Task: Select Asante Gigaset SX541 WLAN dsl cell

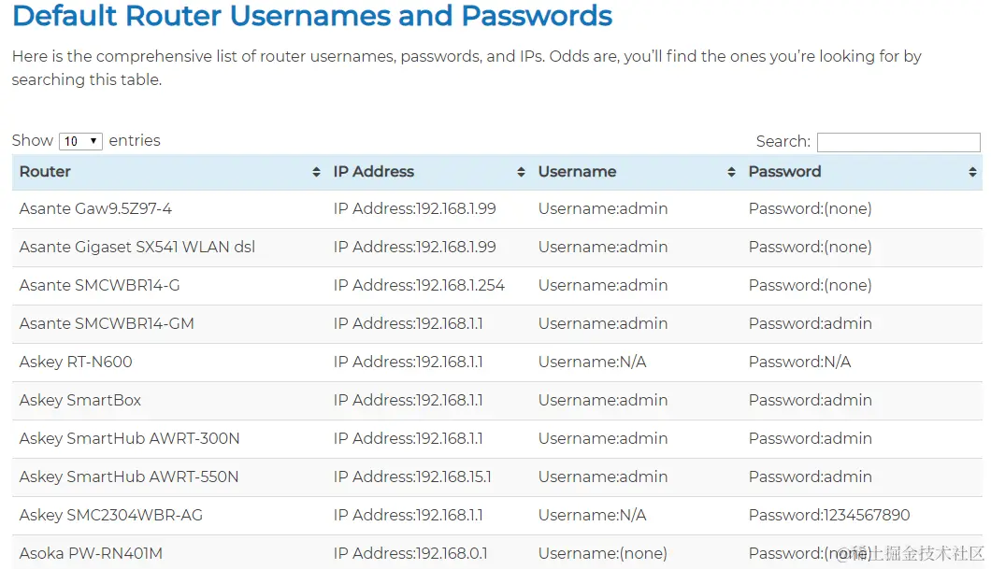Action: [x=137, y=247]
